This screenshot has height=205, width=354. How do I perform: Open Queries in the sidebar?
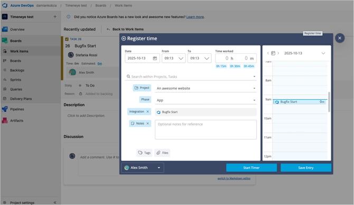click(16, 89)
